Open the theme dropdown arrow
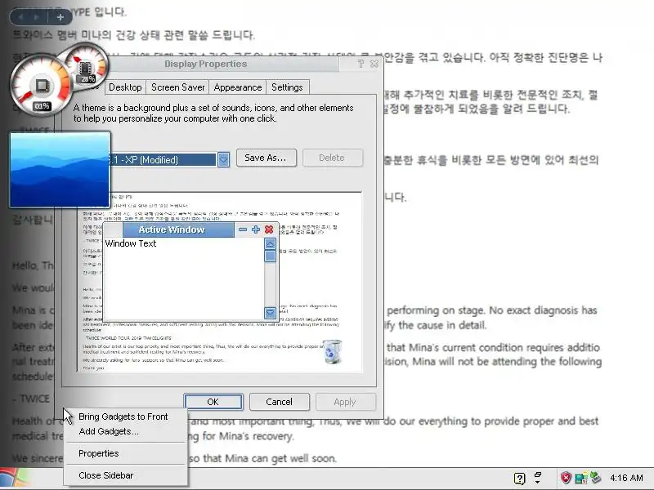Viewport: 654px width, 490px height. click(x=223, y=159)
